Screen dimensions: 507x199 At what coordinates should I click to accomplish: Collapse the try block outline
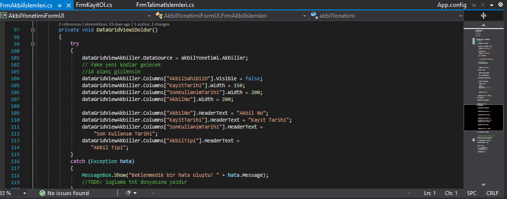coord(32,44)
